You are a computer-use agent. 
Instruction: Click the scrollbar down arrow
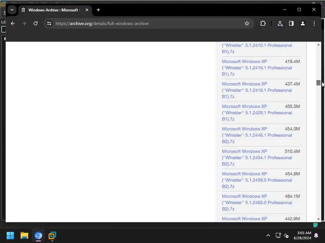318,219
